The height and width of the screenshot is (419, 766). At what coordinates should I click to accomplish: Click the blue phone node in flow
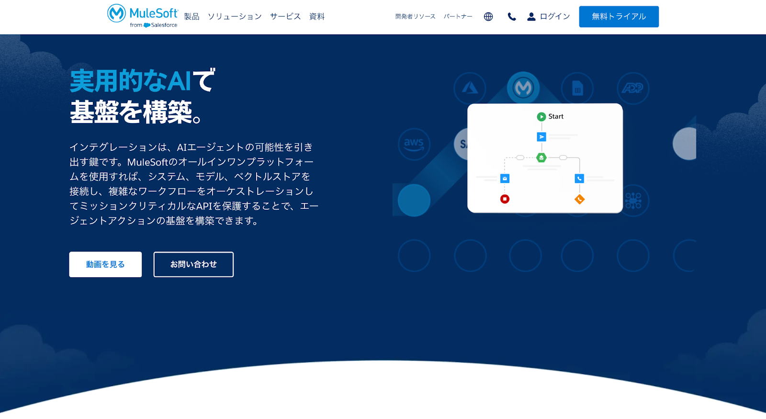[579, 179]
